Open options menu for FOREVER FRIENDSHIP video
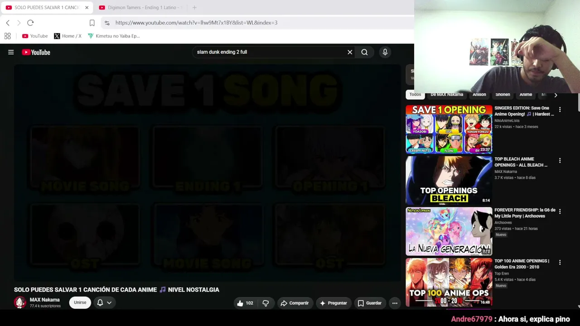 [x=560, y=211]
